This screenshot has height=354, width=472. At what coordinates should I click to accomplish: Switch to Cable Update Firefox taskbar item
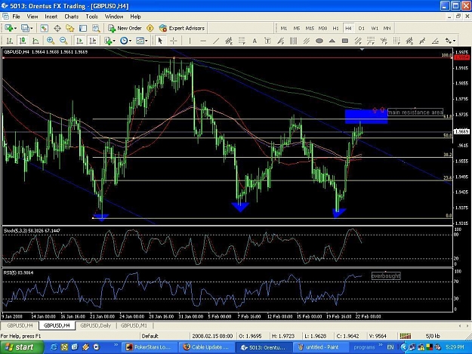[x=206, y=347]
